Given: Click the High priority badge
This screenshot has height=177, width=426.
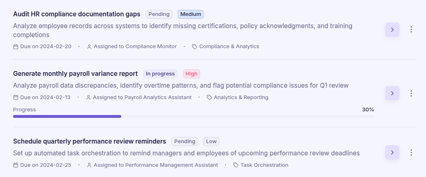Looking at the screenshot, I should pos(191,74).
